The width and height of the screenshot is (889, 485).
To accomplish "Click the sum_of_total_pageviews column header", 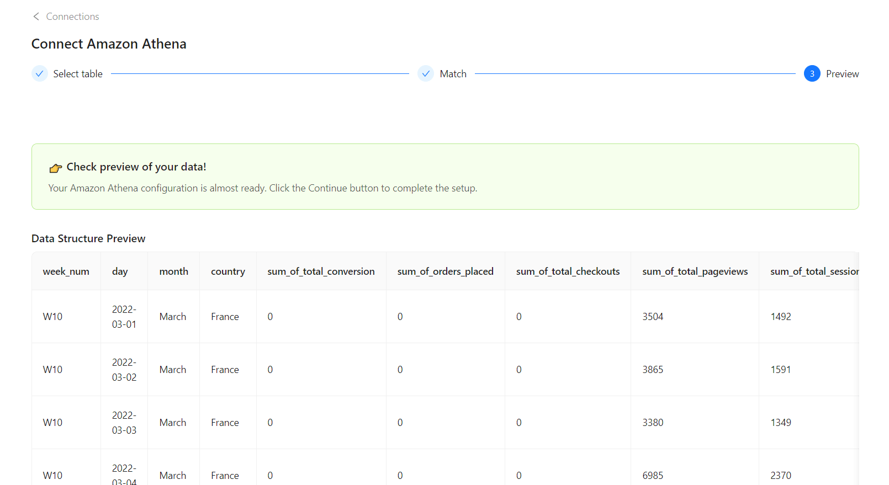I will pyautogui.click(x=695, y=271).
